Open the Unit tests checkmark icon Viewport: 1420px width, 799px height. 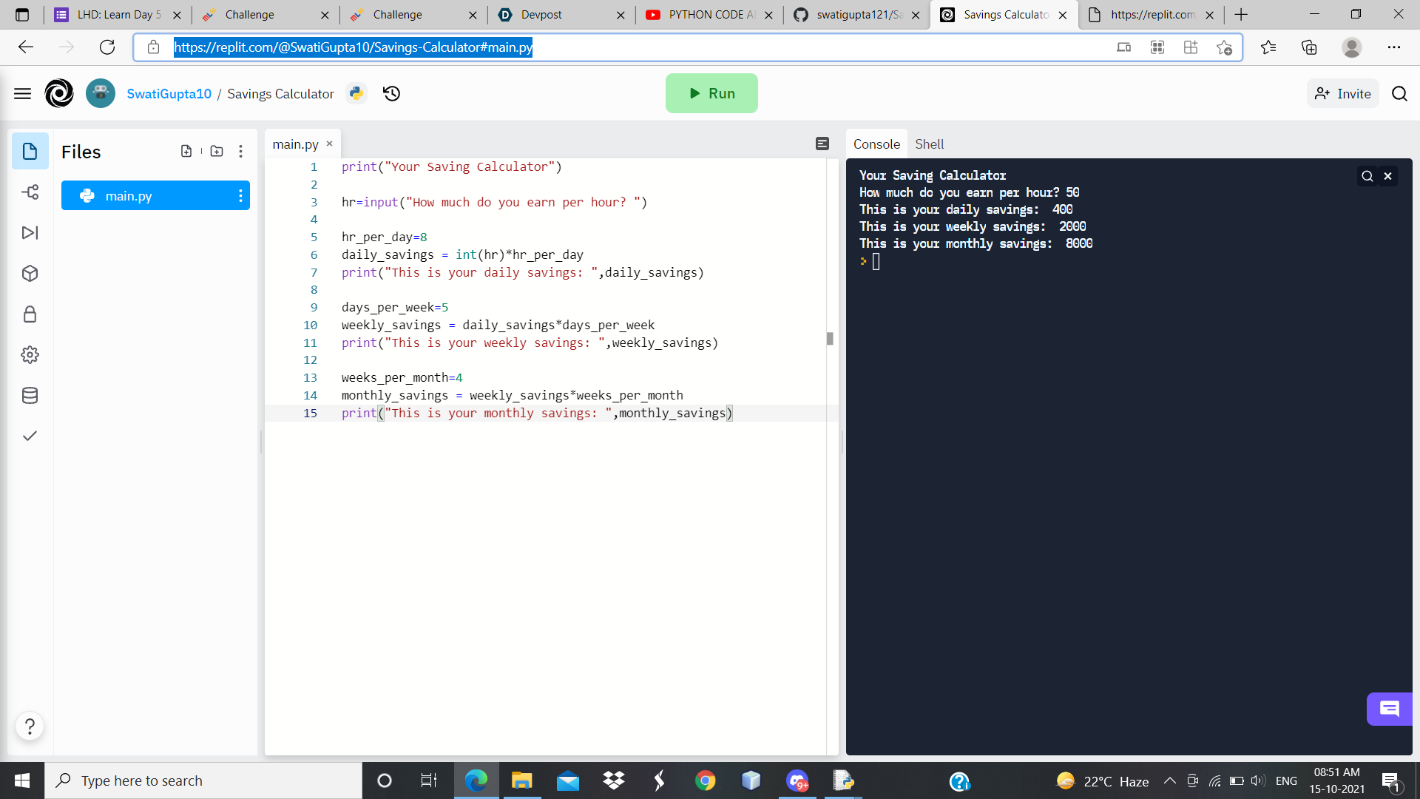(30, 436)
